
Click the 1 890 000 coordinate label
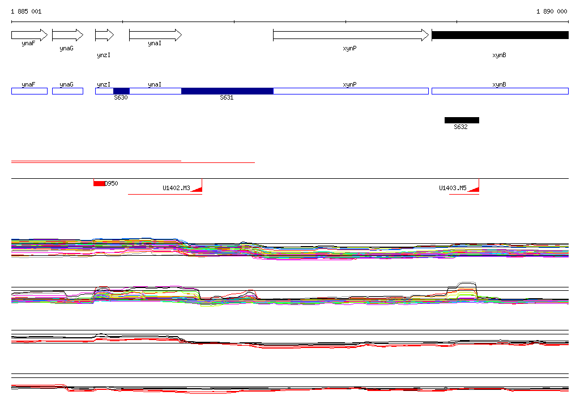pos(552,11)
